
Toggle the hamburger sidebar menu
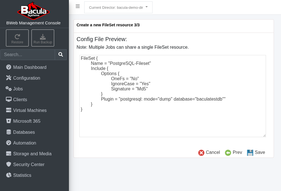tap(78, 6)
